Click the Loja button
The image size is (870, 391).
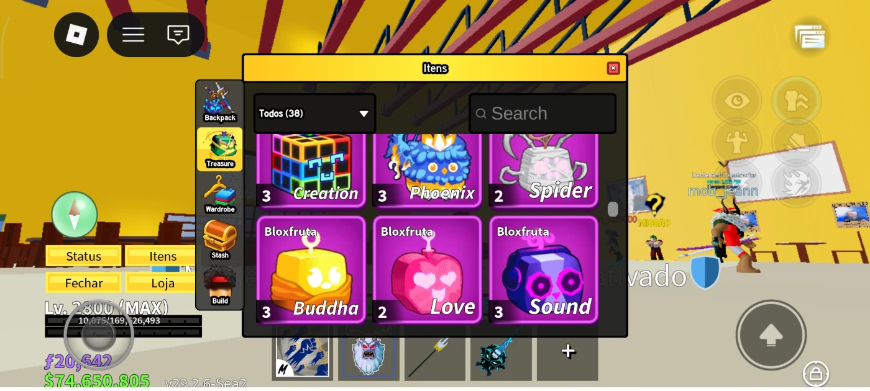163,283
